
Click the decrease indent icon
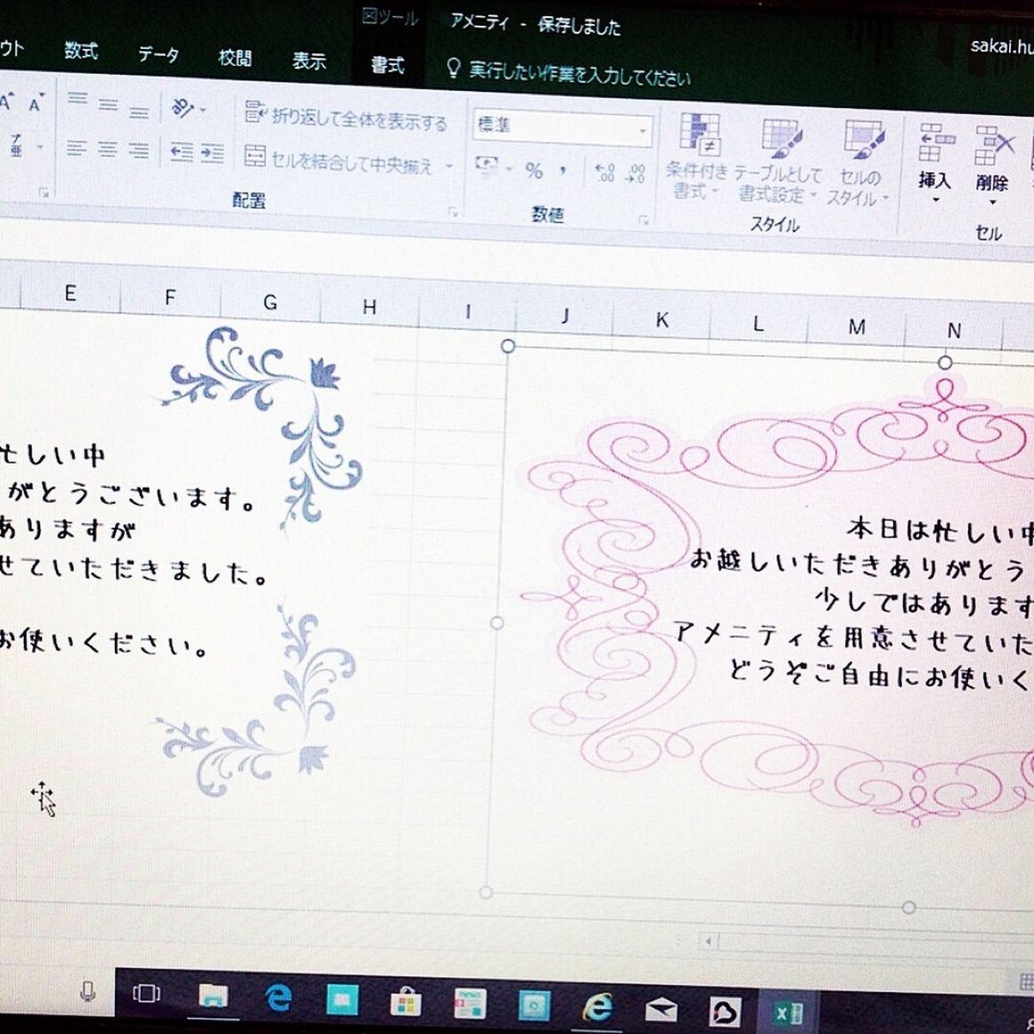[x=182, y=152]
